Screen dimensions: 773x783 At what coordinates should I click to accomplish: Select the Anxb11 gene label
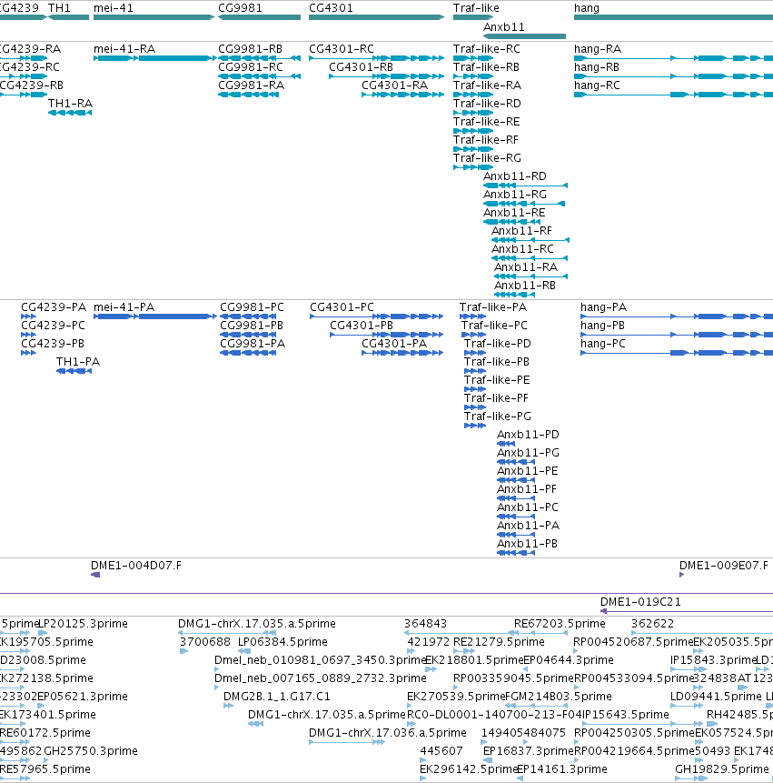point(504,27)
